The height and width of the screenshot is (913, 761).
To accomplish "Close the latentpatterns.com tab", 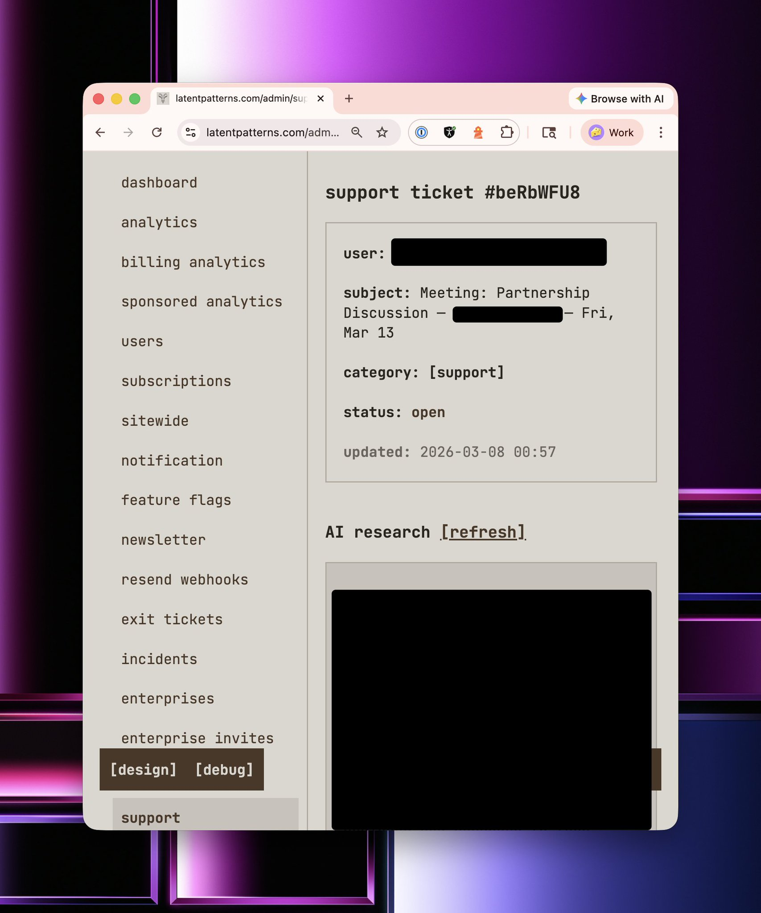I will (x=321, y=99).
